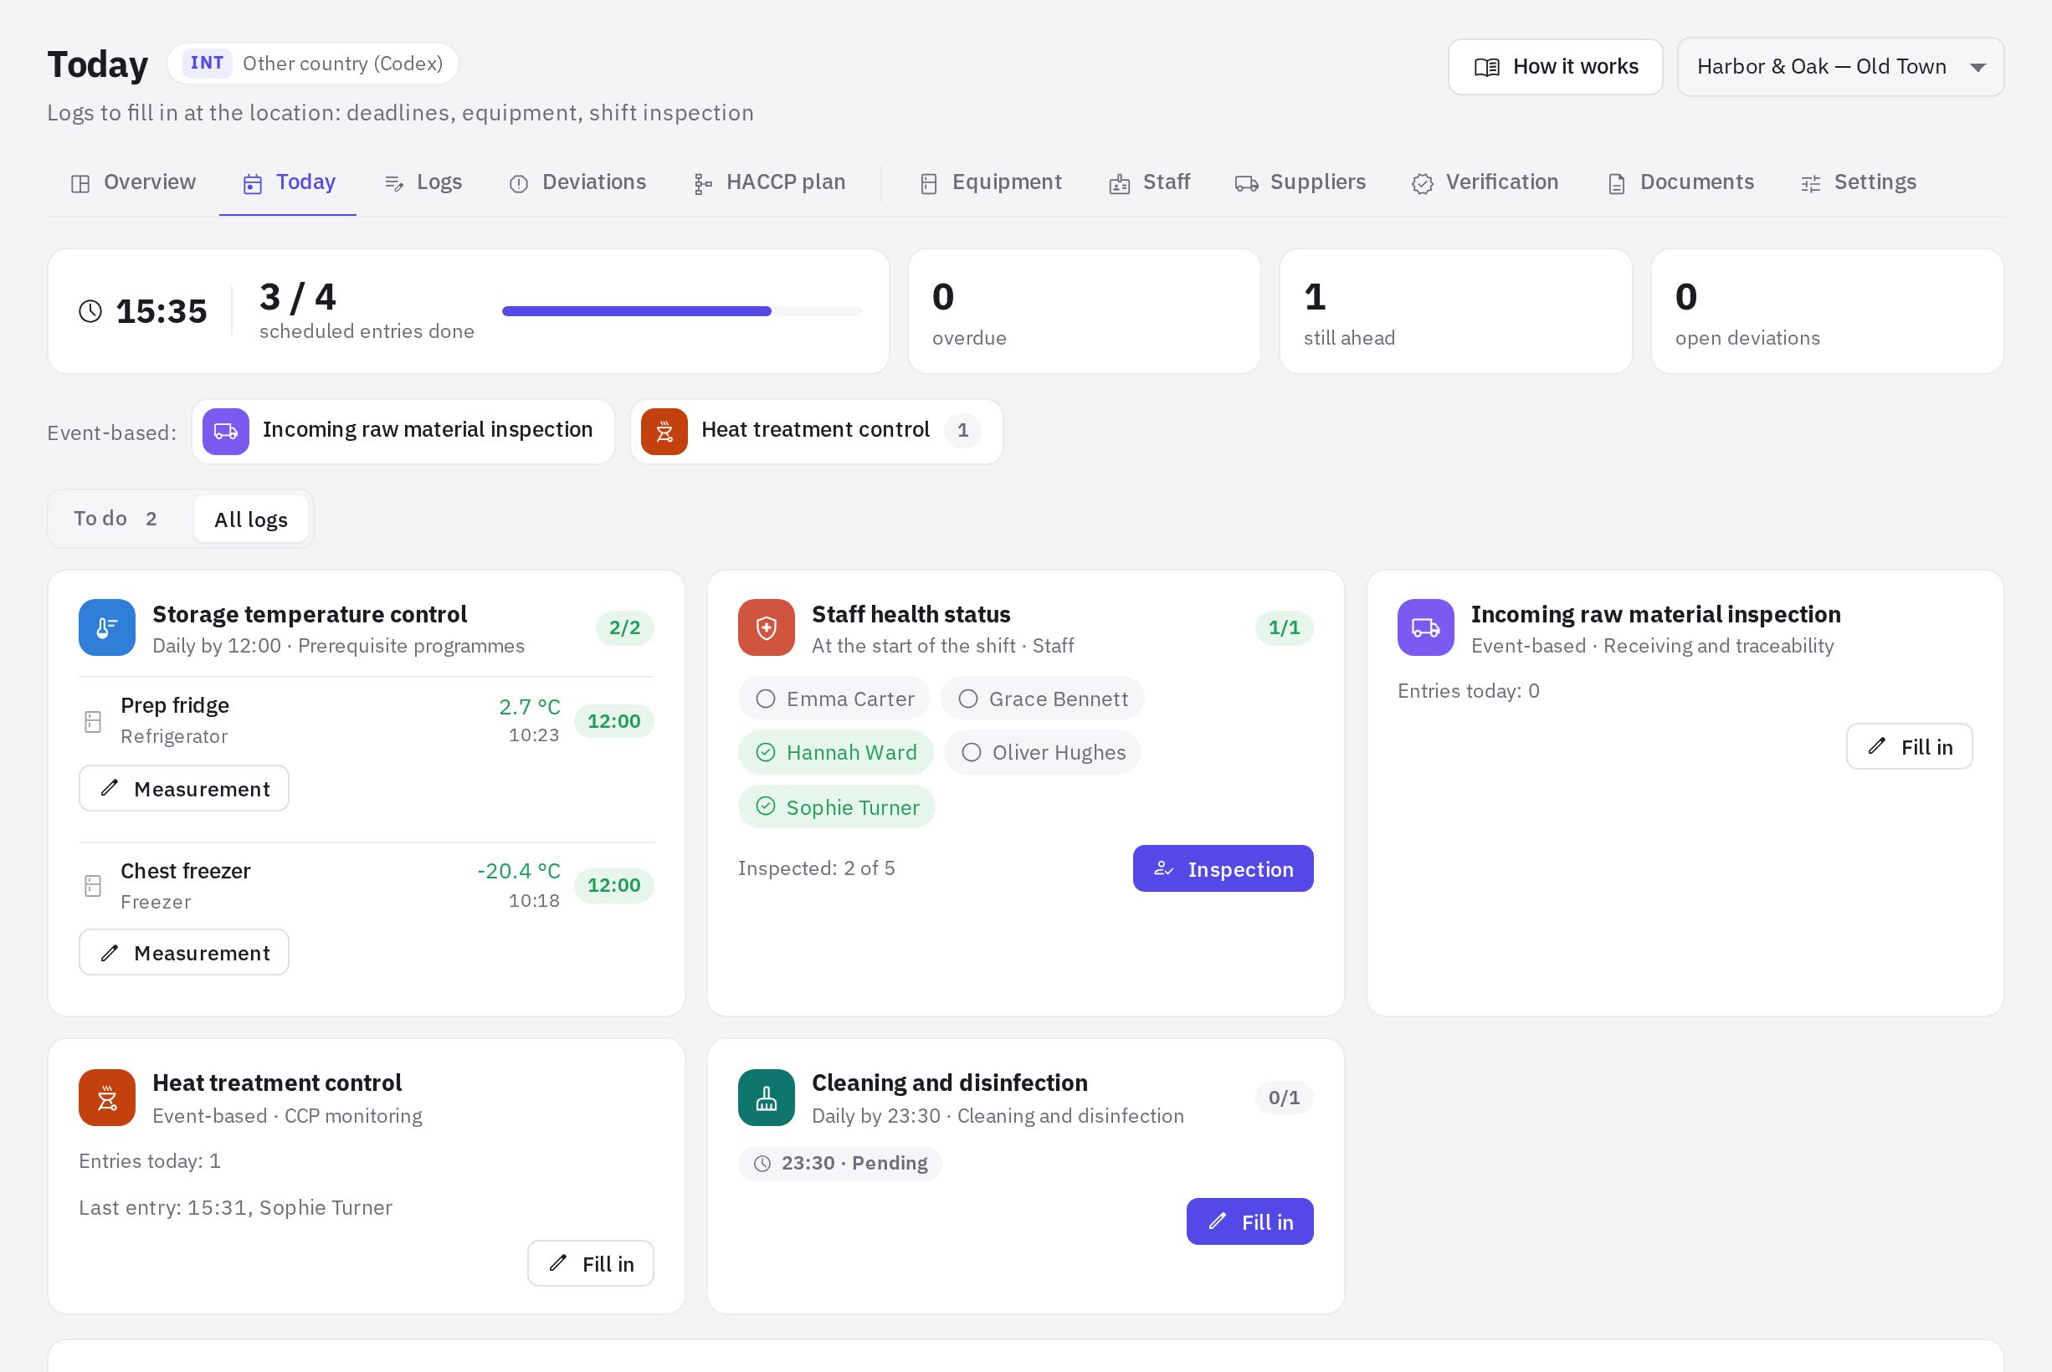This screenshot has height=1372, width=2052.
Task: Click the 2.7 °C reading for Prep fridge
Action: point(530,707)
